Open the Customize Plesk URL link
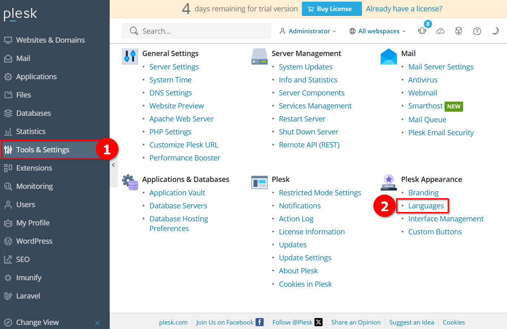507x329 pixels. [184, 145]
